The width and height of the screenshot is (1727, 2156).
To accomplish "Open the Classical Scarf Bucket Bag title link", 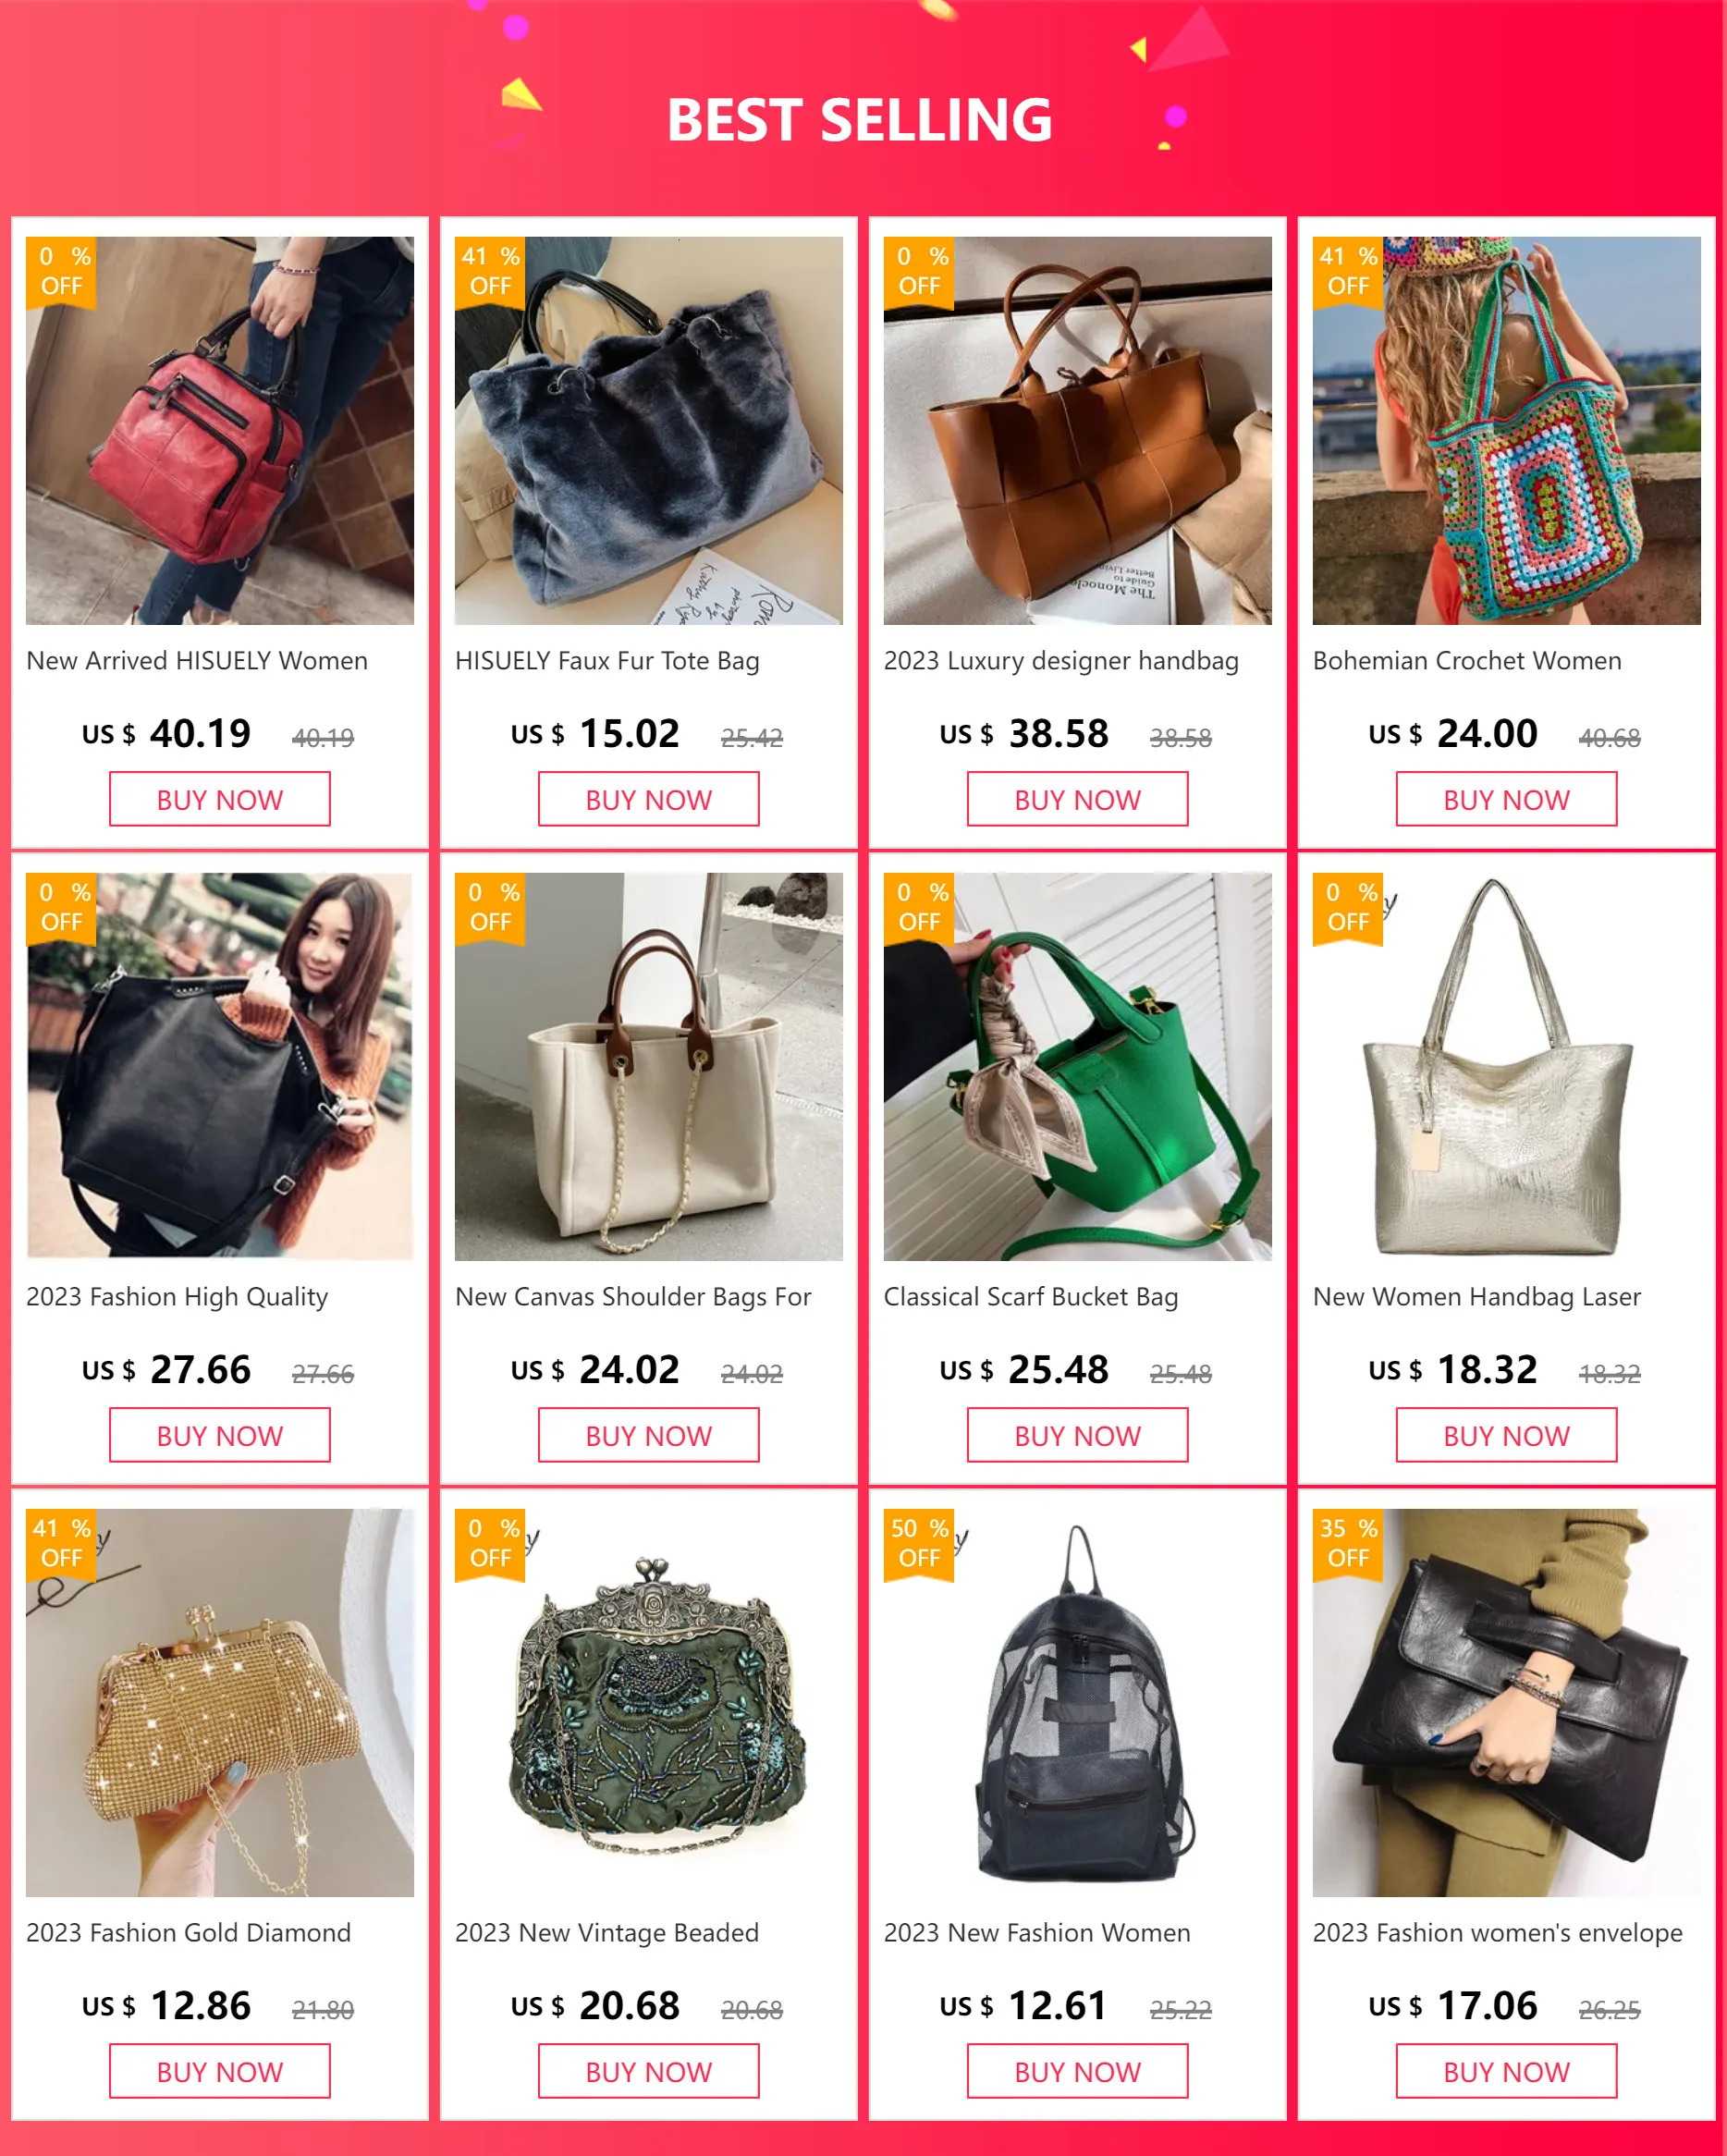I will tap(1031, 1297).
